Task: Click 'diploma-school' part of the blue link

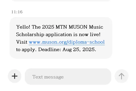Action: (86, 42)
